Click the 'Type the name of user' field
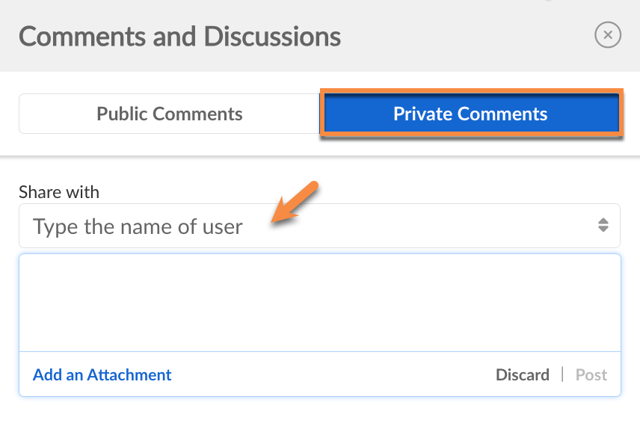The height and width of the screenshot is (426, 640). click(138, 226)
